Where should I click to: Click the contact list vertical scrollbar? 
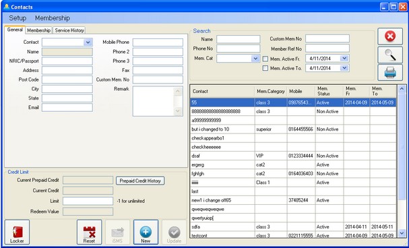402,161
